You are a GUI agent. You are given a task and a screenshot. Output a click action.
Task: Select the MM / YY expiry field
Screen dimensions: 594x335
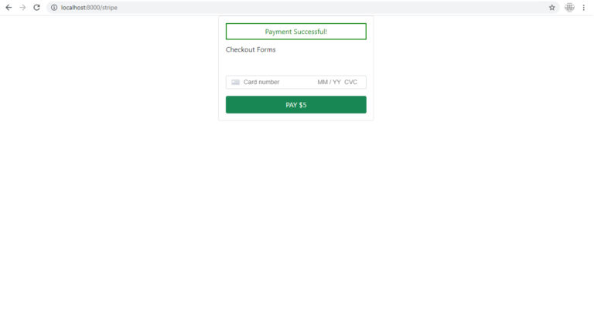pos(329,82)
